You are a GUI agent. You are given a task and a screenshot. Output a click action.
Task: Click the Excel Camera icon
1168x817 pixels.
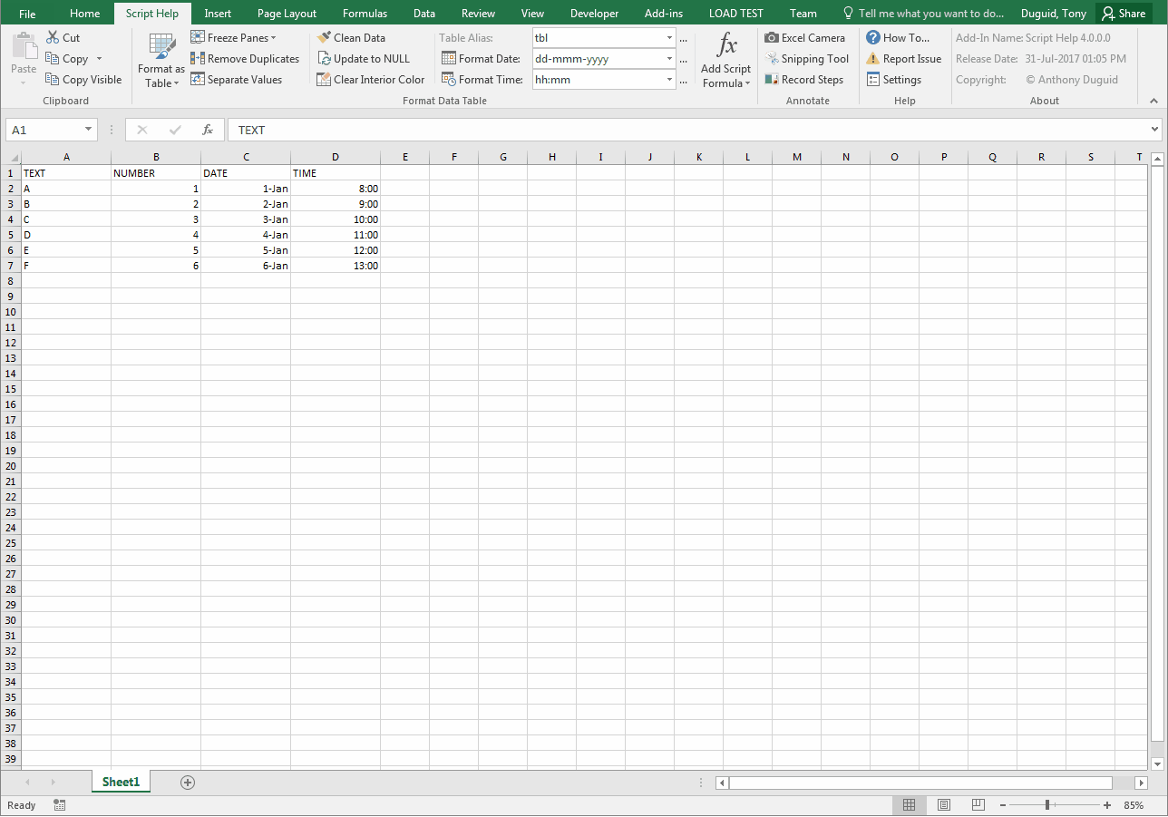(x=772, y=38)
